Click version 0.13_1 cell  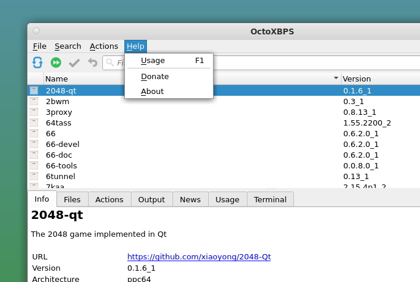[356, 177]
